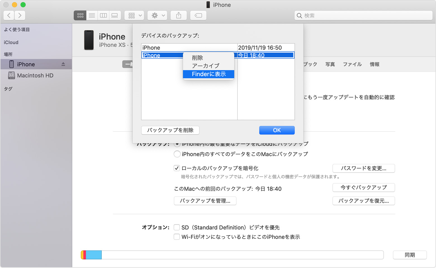Select the backup dated 2019/11/19 16:50
Image resolution: width=436 pixels, height=268 pixels.
(218, 48)
